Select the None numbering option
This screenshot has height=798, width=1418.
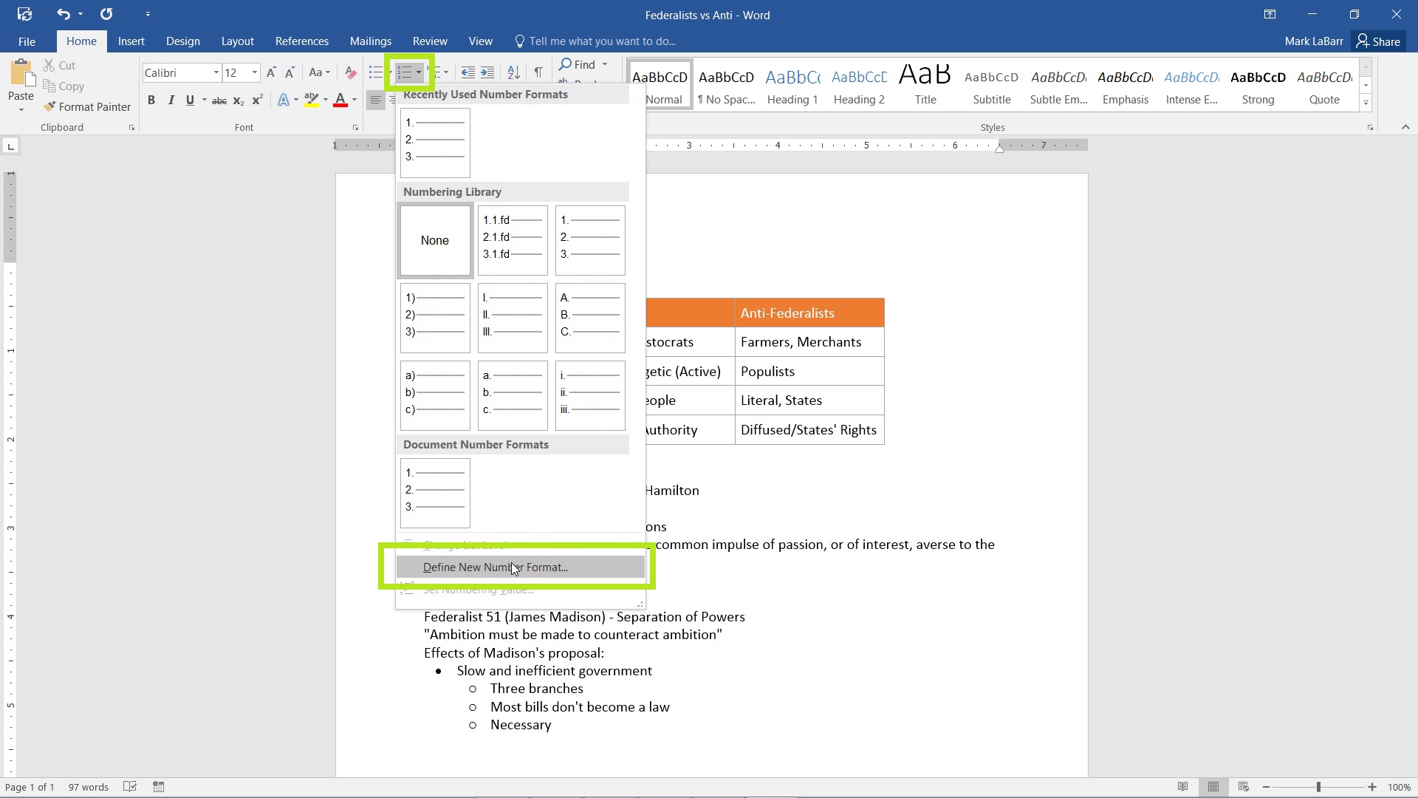coord(434,239)
